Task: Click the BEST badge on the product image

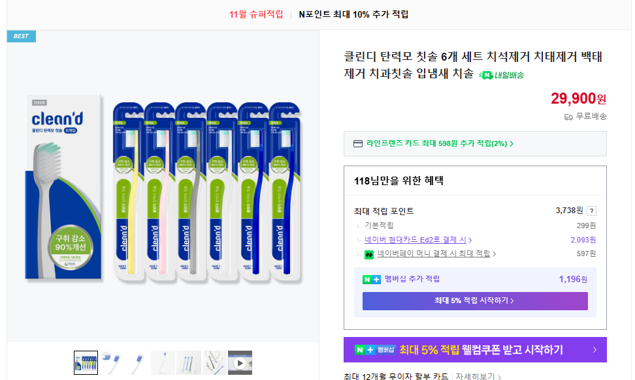Action: (x=21, y=37)
